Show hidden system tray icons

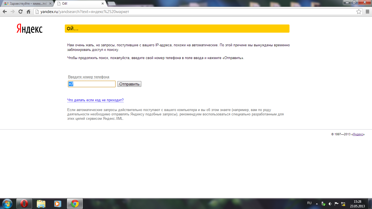[x=317, y=204]
